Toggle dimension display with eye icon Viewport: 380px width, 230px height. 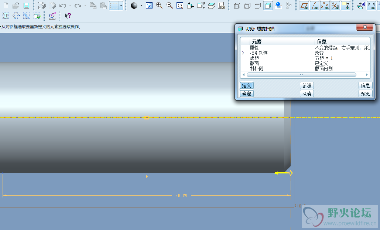click(x=371, y=5)
